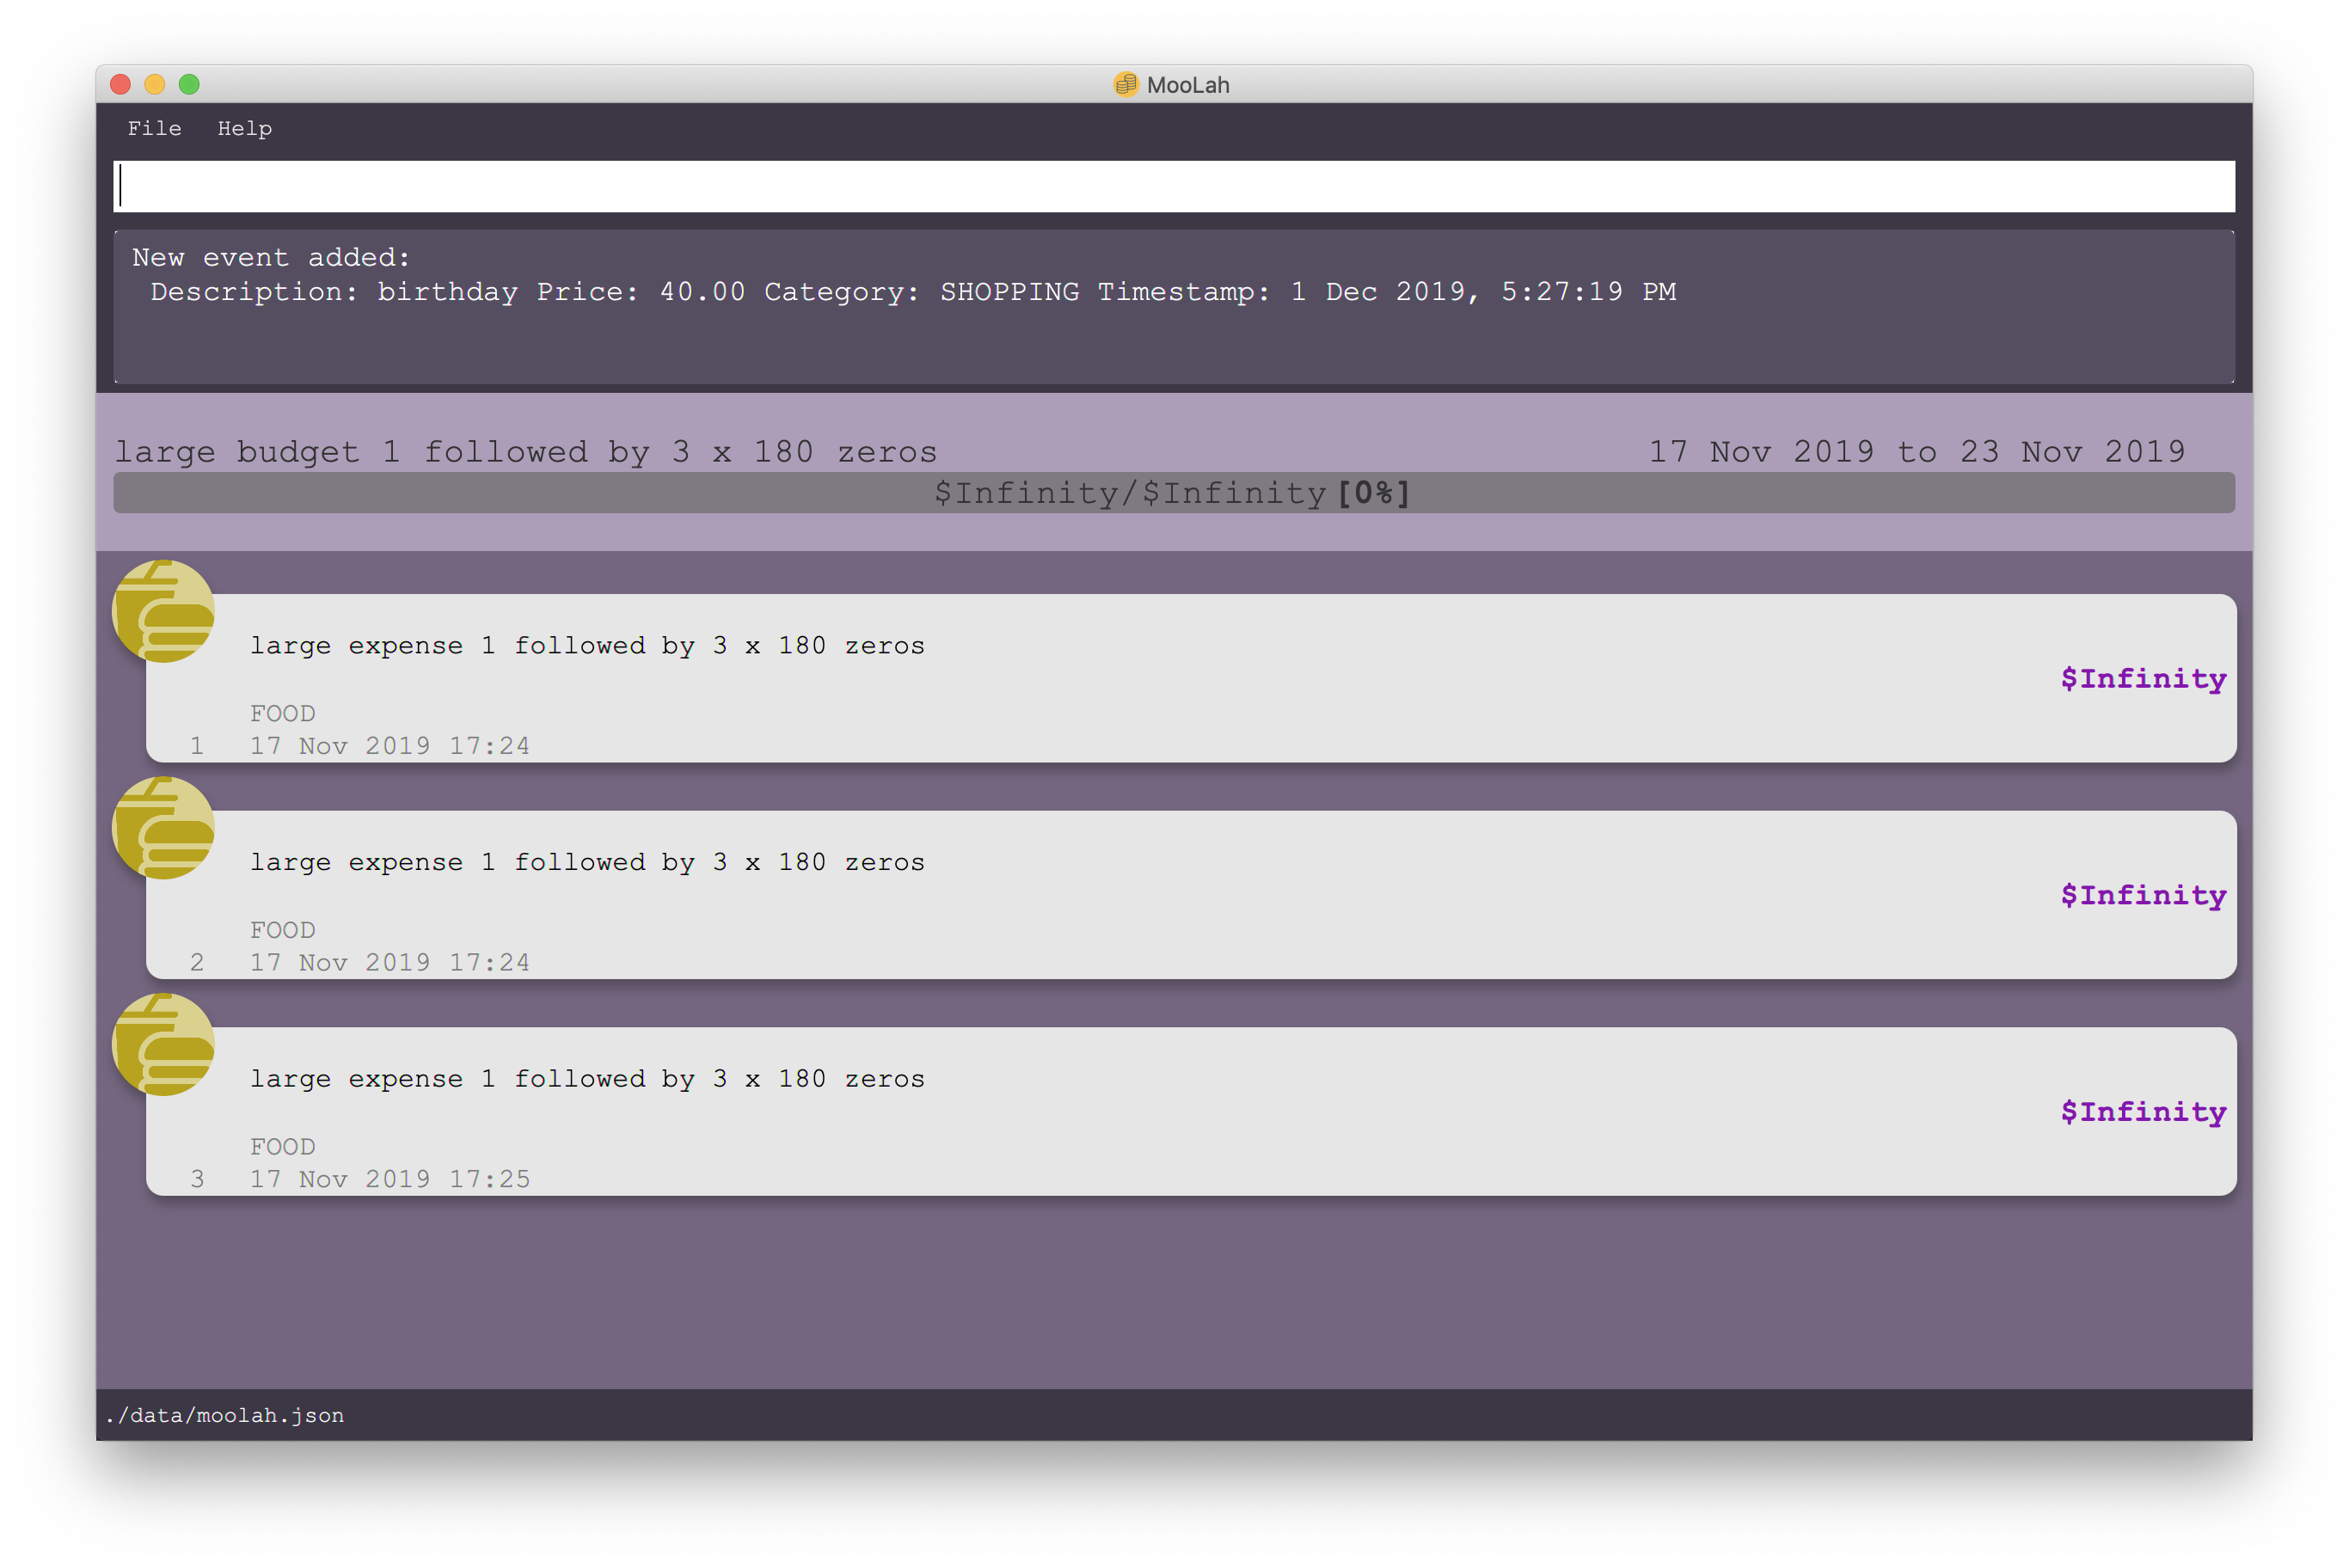Click the food icon on second expense card
The image size is (2349, 1568).
point(163,828)
